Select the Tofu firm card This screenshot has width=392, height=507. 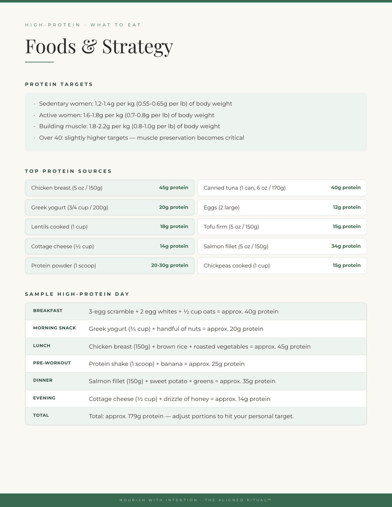click(x=282, y=227)
